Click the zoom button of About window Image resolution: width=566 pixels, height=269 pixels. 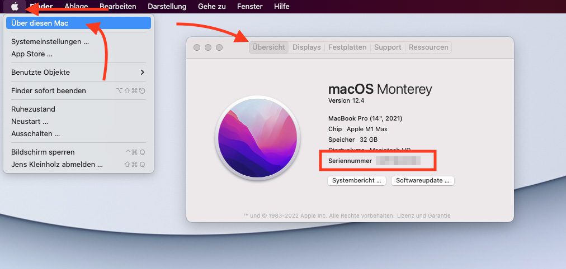pyautogui.click(x=219, y=47)
